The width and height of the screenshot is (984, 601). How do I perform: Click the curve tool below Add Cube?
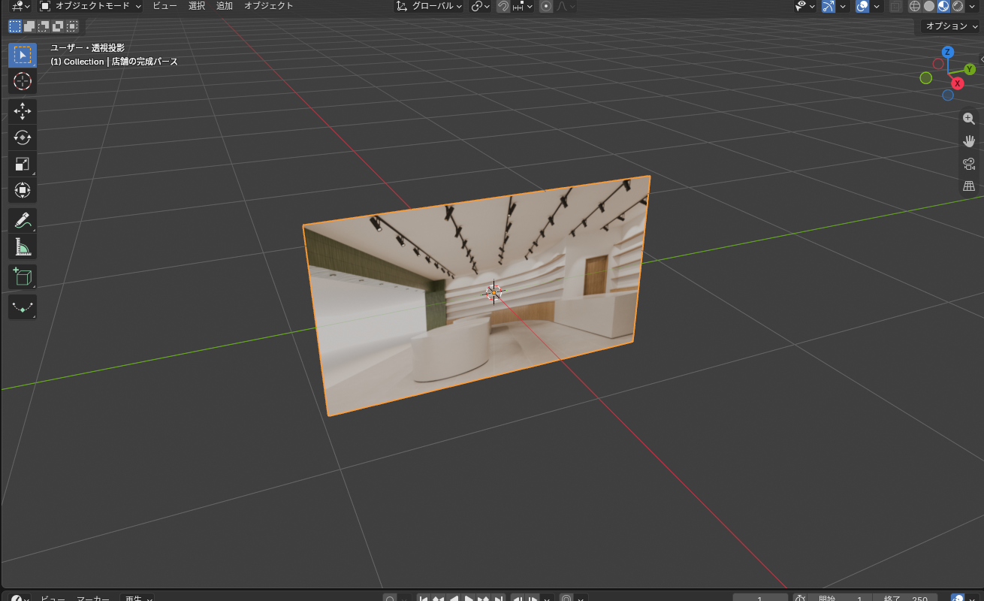[23, 307]
